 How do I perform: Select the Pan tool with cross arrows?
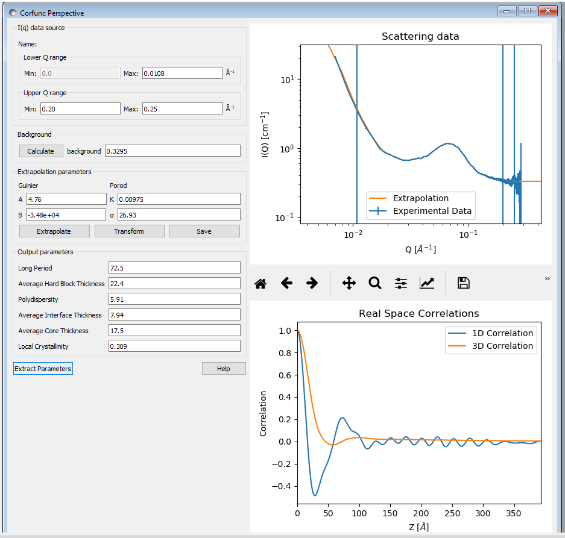(x=349, y=283)
